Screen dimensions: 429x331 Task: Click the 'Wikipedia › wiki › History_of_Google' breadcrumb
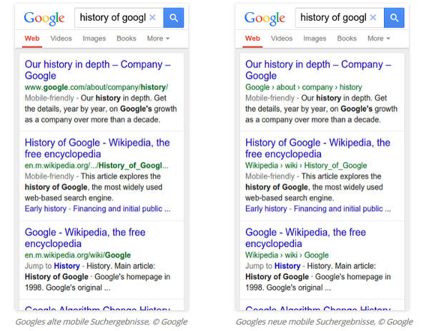tap(306, 165)
